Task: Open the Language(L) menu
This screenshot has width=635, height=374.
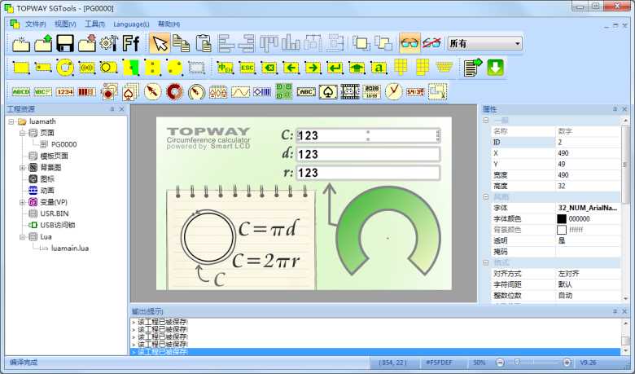Action: click(x=131, y=24)
